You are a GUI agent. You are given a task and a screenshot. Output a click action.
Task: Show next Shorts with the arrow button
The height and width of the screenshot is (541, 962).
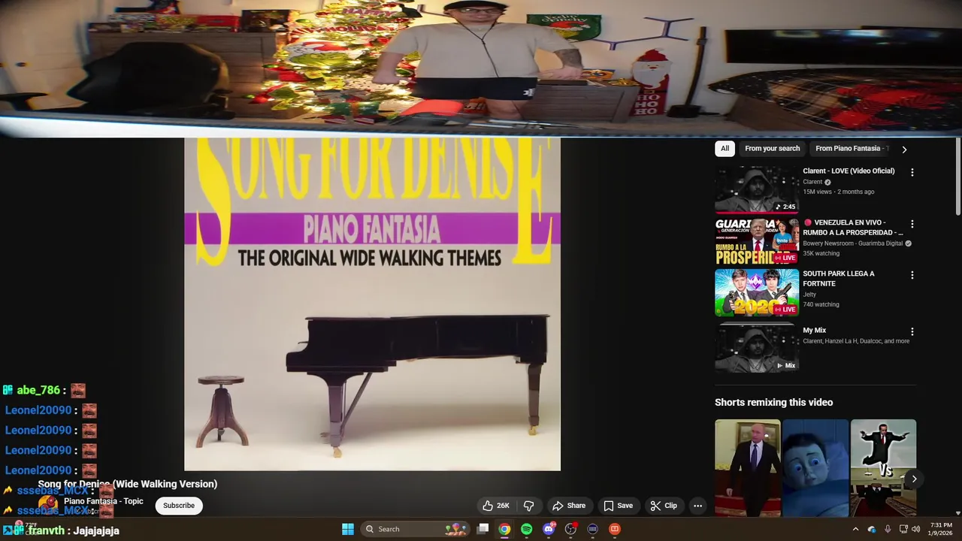914,479
